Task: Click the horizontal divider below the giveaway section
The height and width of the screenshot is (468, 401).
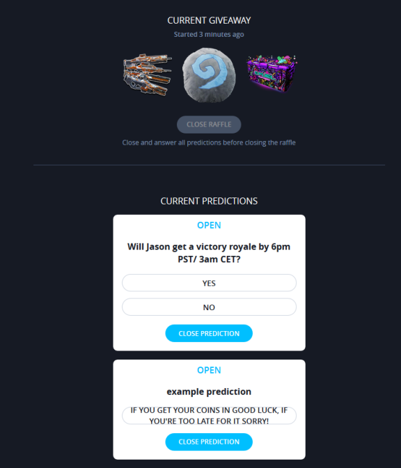Action: point(209,165)
